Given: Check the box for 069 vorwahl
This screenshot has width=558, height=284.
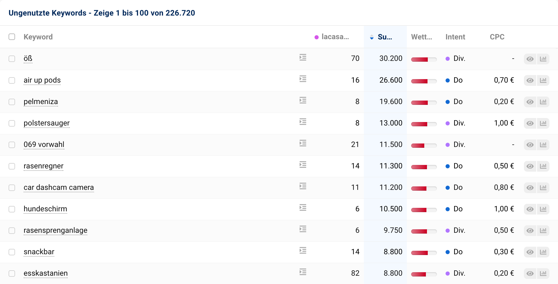Looking at the screenshot, I should (12, 145).
